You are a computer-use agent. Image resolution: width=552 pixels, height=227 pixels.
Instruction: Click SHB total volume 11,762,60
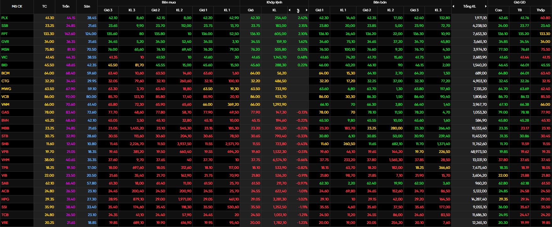coord(479,144)
